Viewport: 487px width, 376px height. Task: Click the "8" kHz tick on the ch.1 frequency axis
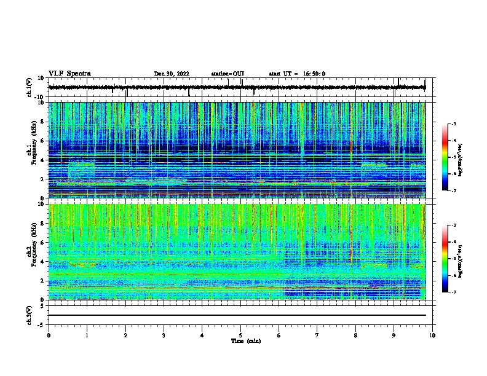click(42, 122)
